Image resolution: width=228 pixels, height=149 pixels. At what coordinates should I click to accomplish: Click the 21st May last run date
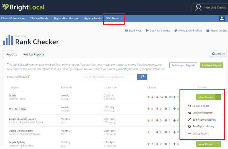[109, 96]
